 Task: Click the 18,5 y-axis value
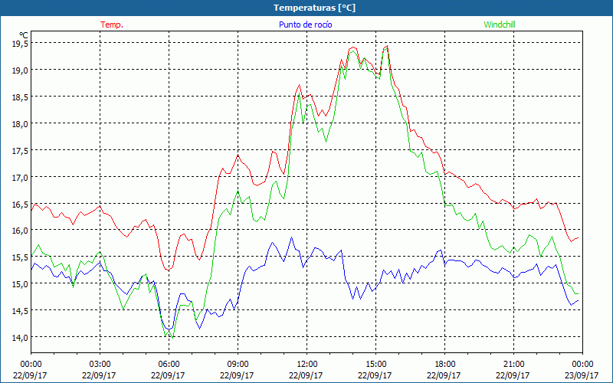click(20, 97)
